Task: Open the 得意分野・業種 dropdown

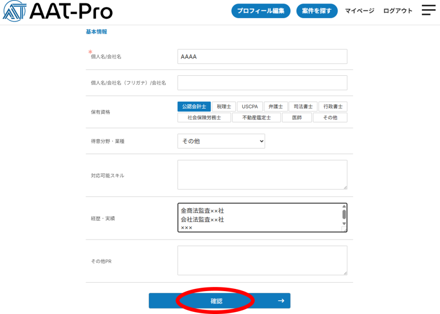Action: (x=221, y=141)
